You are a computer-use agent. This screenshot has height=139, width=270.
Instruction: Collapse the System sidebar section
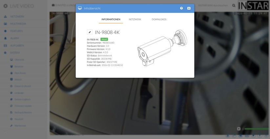point(15,53)
